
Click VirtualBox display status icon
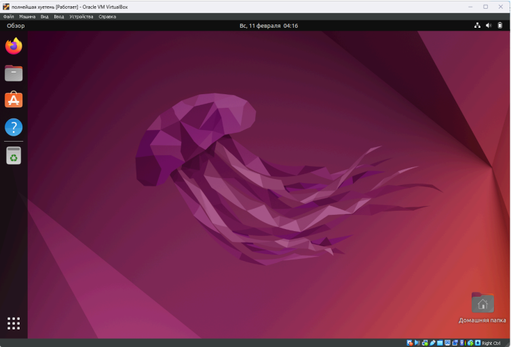[x=447, y=343]
